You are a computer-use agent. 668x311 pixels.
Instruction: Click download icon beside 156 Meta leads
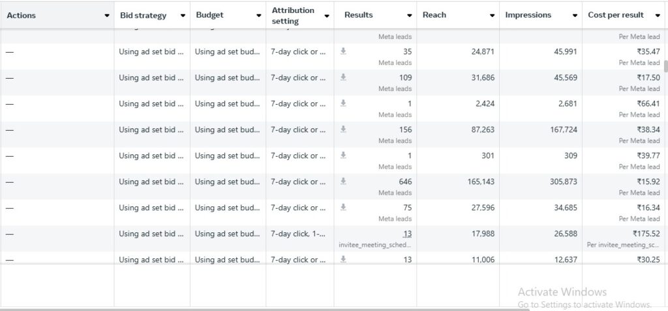(343, 129)
